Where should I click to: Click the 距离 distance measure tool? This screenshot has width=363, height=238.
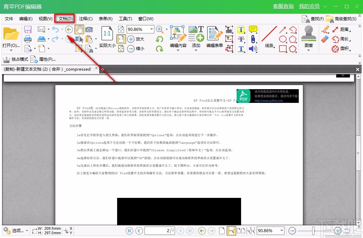click(341, 29)
